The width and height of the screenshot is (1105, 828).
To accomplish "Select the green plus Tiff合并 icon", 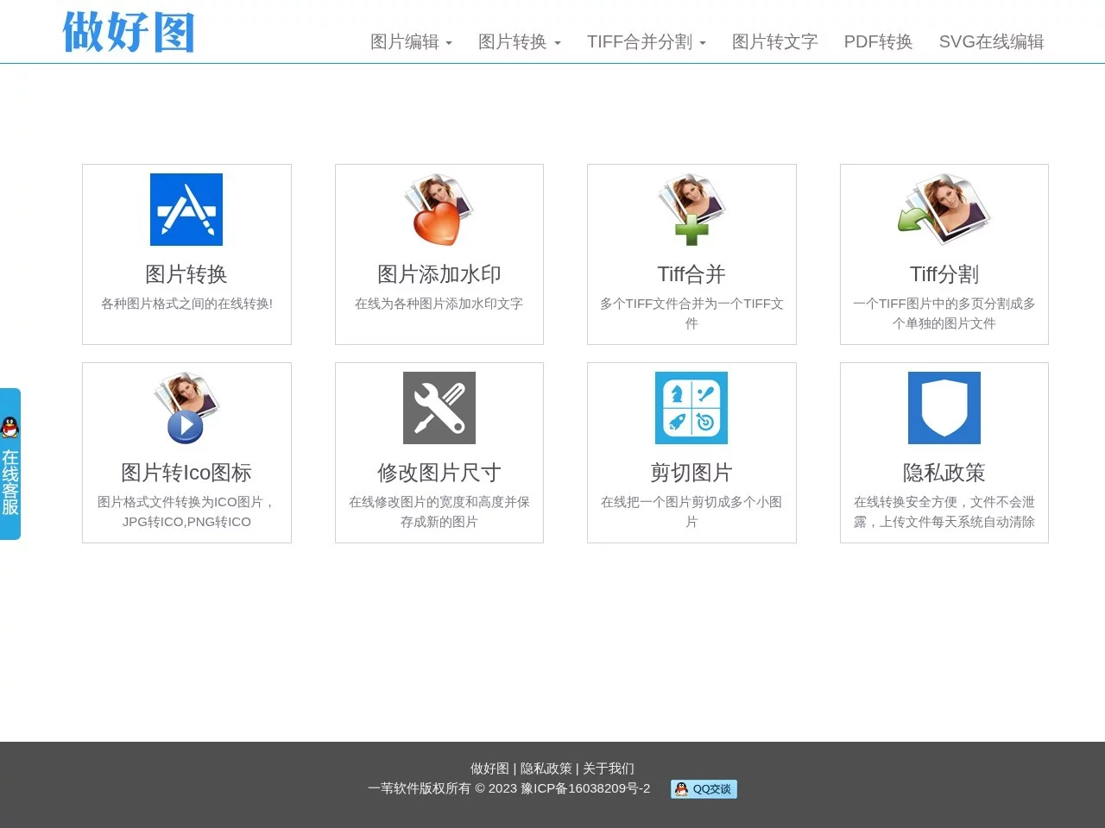I will click(x=691, y=209).
